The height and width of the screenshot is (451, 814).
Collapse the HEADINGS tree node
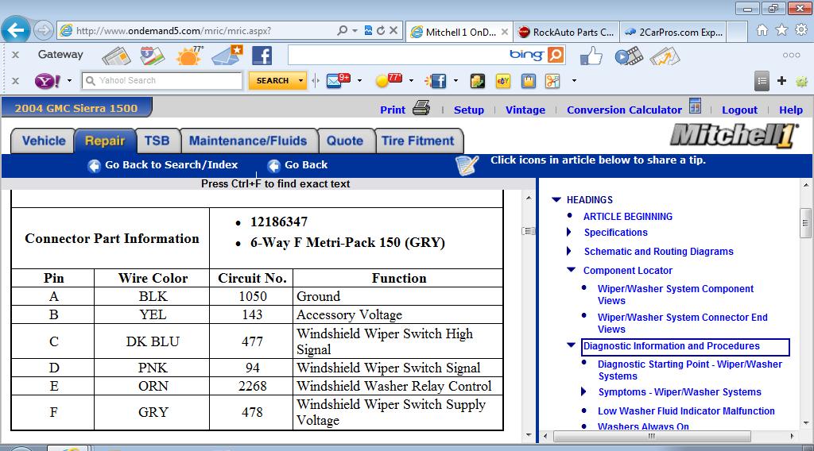coord(556,199)
